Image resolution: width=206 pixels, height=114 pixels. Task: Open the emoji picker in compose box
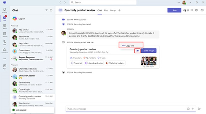(x=188, y=109)
